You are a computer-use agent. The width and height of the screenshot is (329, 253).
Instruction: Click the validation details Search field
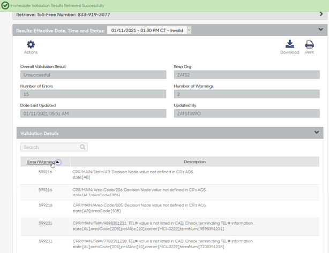point(49,147)
